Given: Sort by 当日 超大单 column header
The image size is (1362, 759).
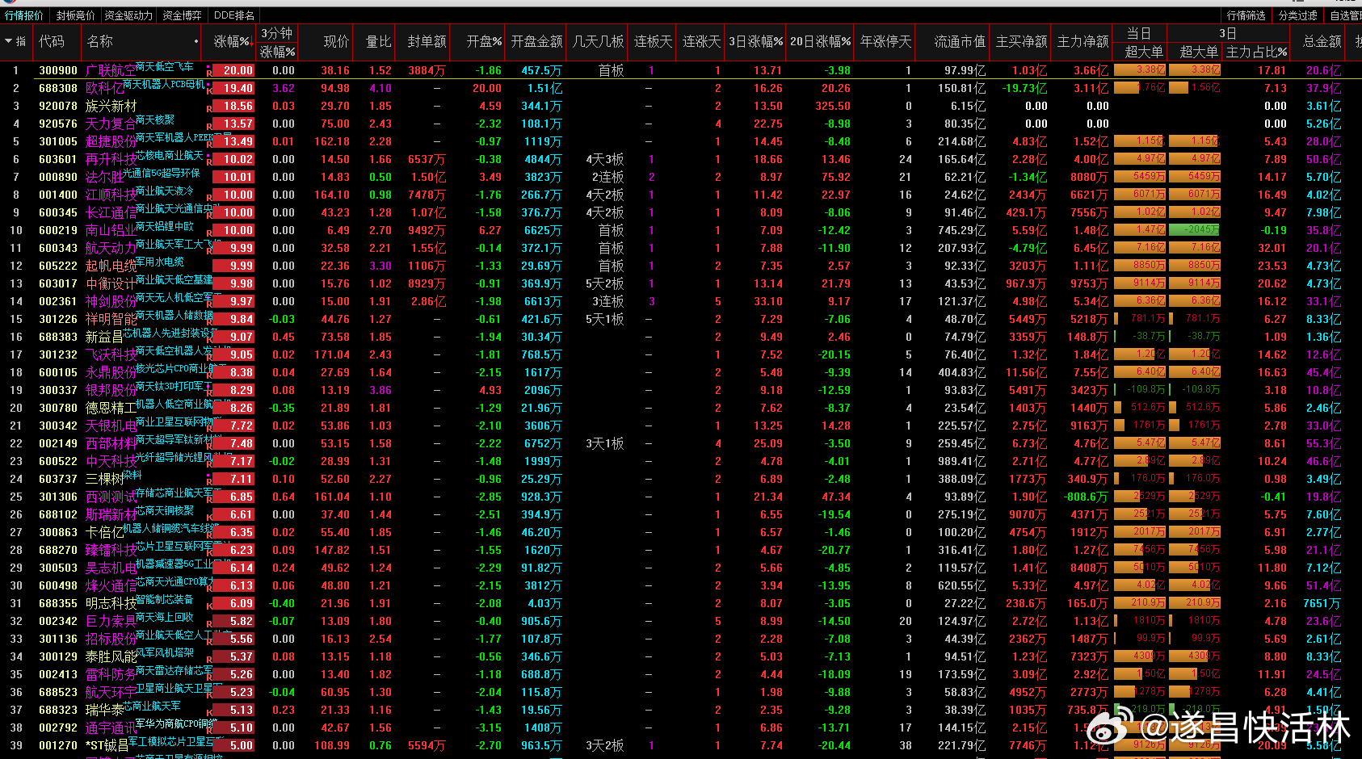Looking at the screenshot, I should point(1143,52).
